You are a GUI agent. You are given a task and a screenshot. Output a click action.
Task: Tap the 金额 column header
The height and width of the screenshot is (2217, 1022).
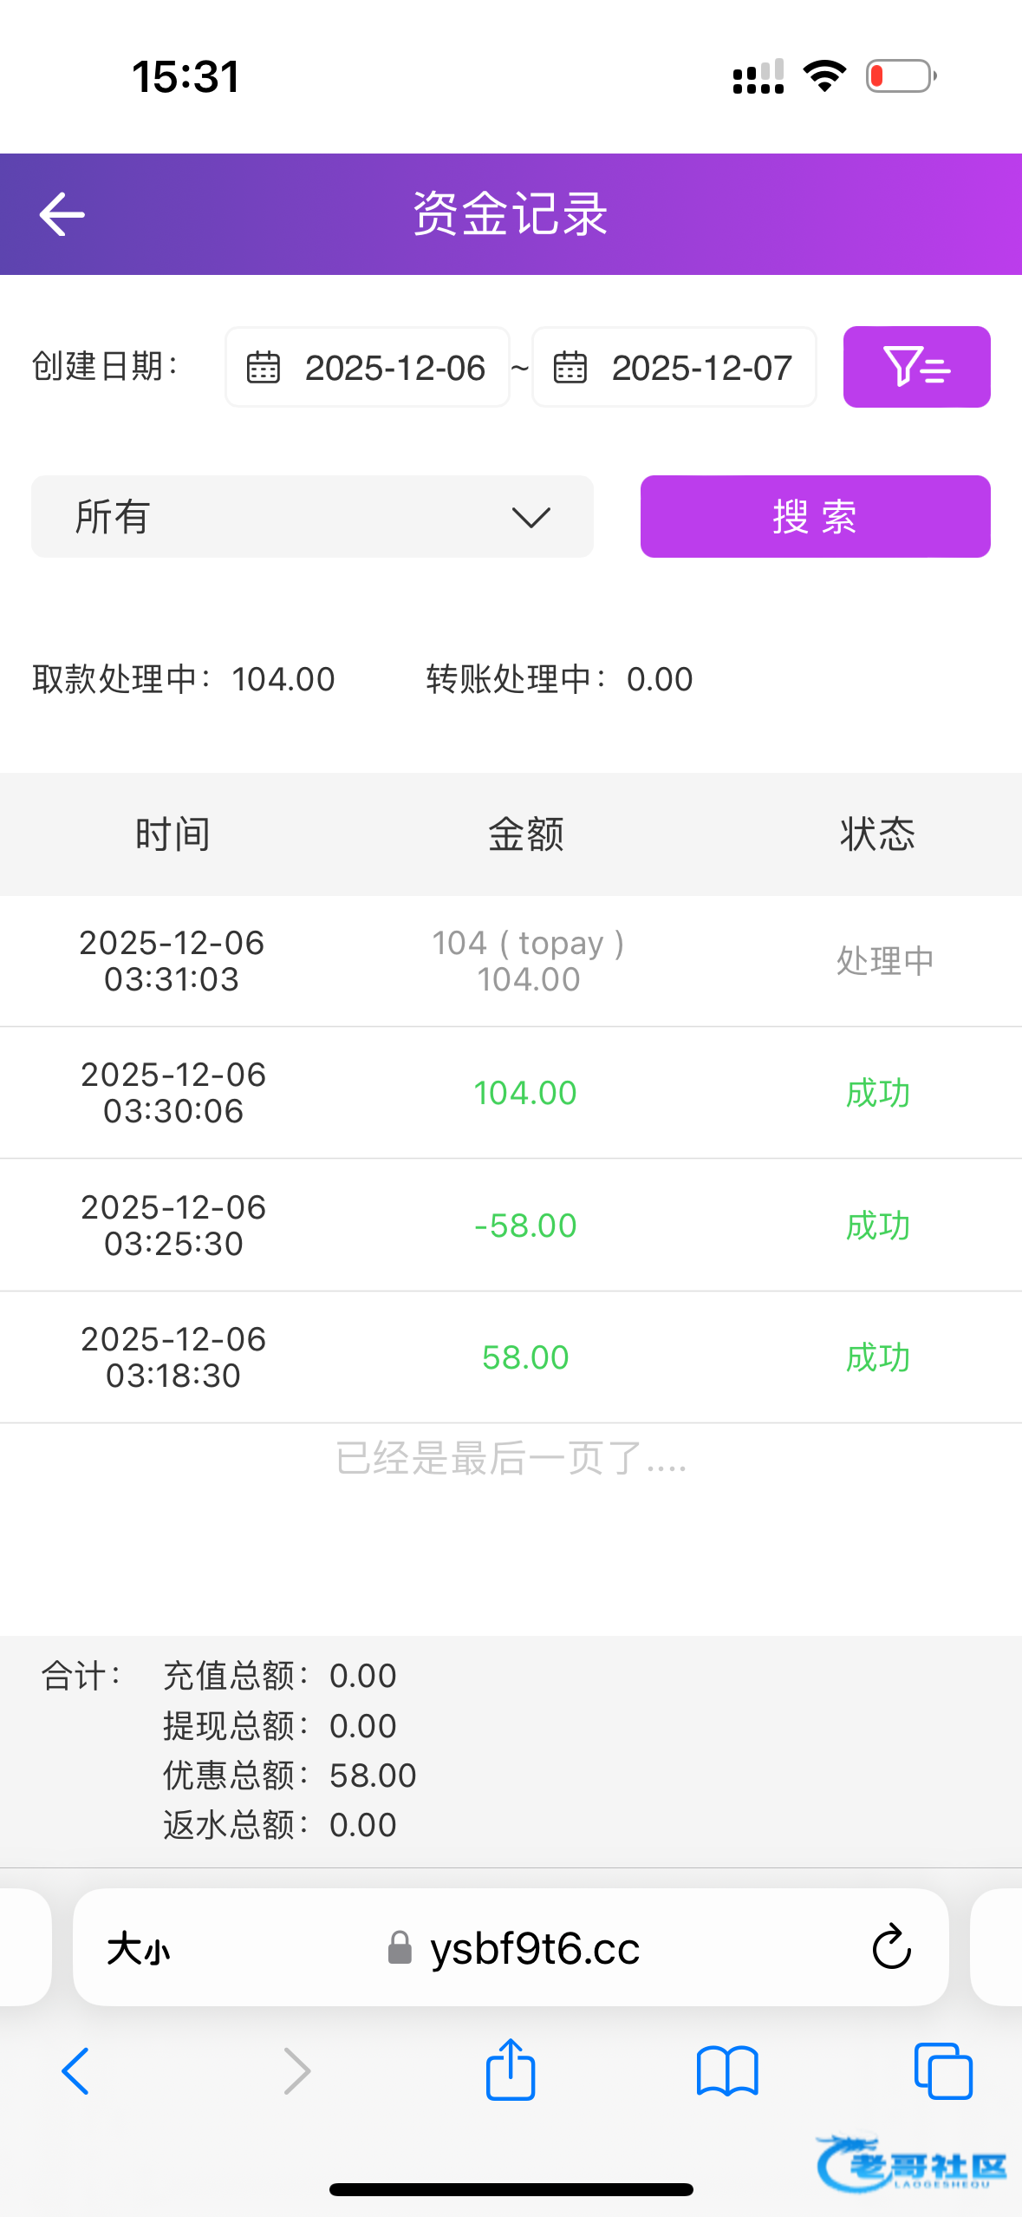coord(525,834)
